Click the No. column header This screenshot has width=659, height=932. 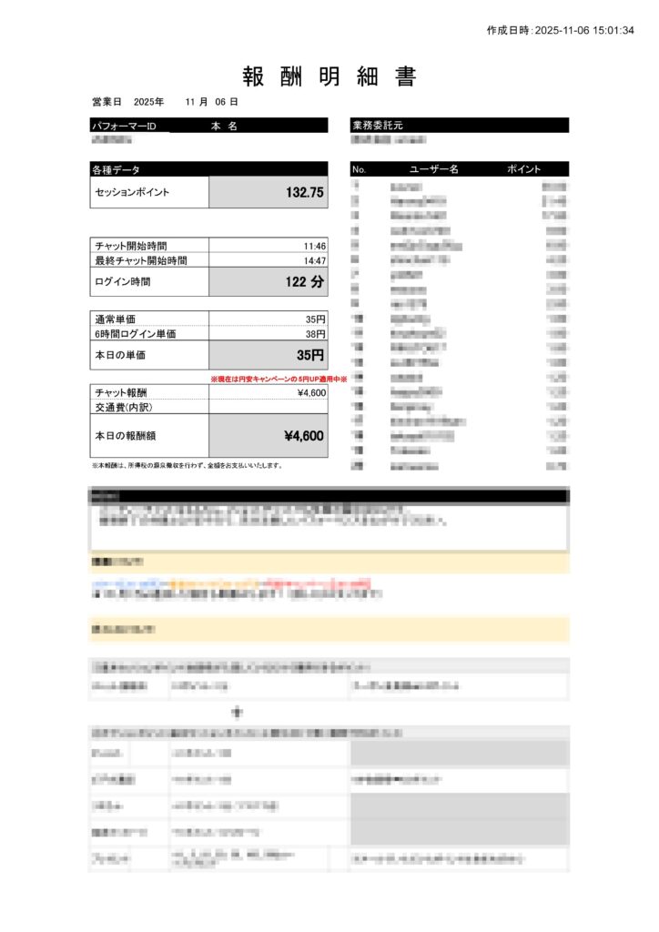pos(359,169)
